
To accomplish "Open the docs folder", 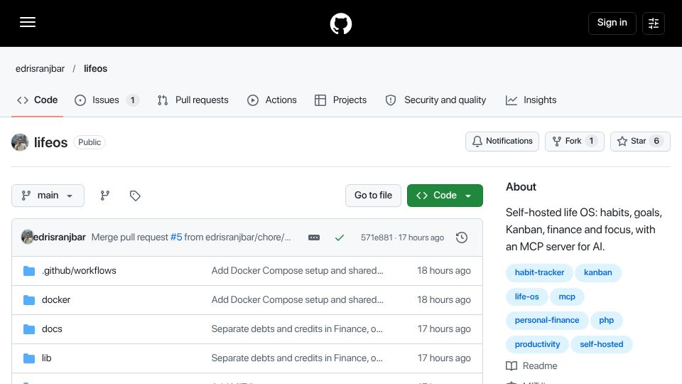I will click(52, 329).
